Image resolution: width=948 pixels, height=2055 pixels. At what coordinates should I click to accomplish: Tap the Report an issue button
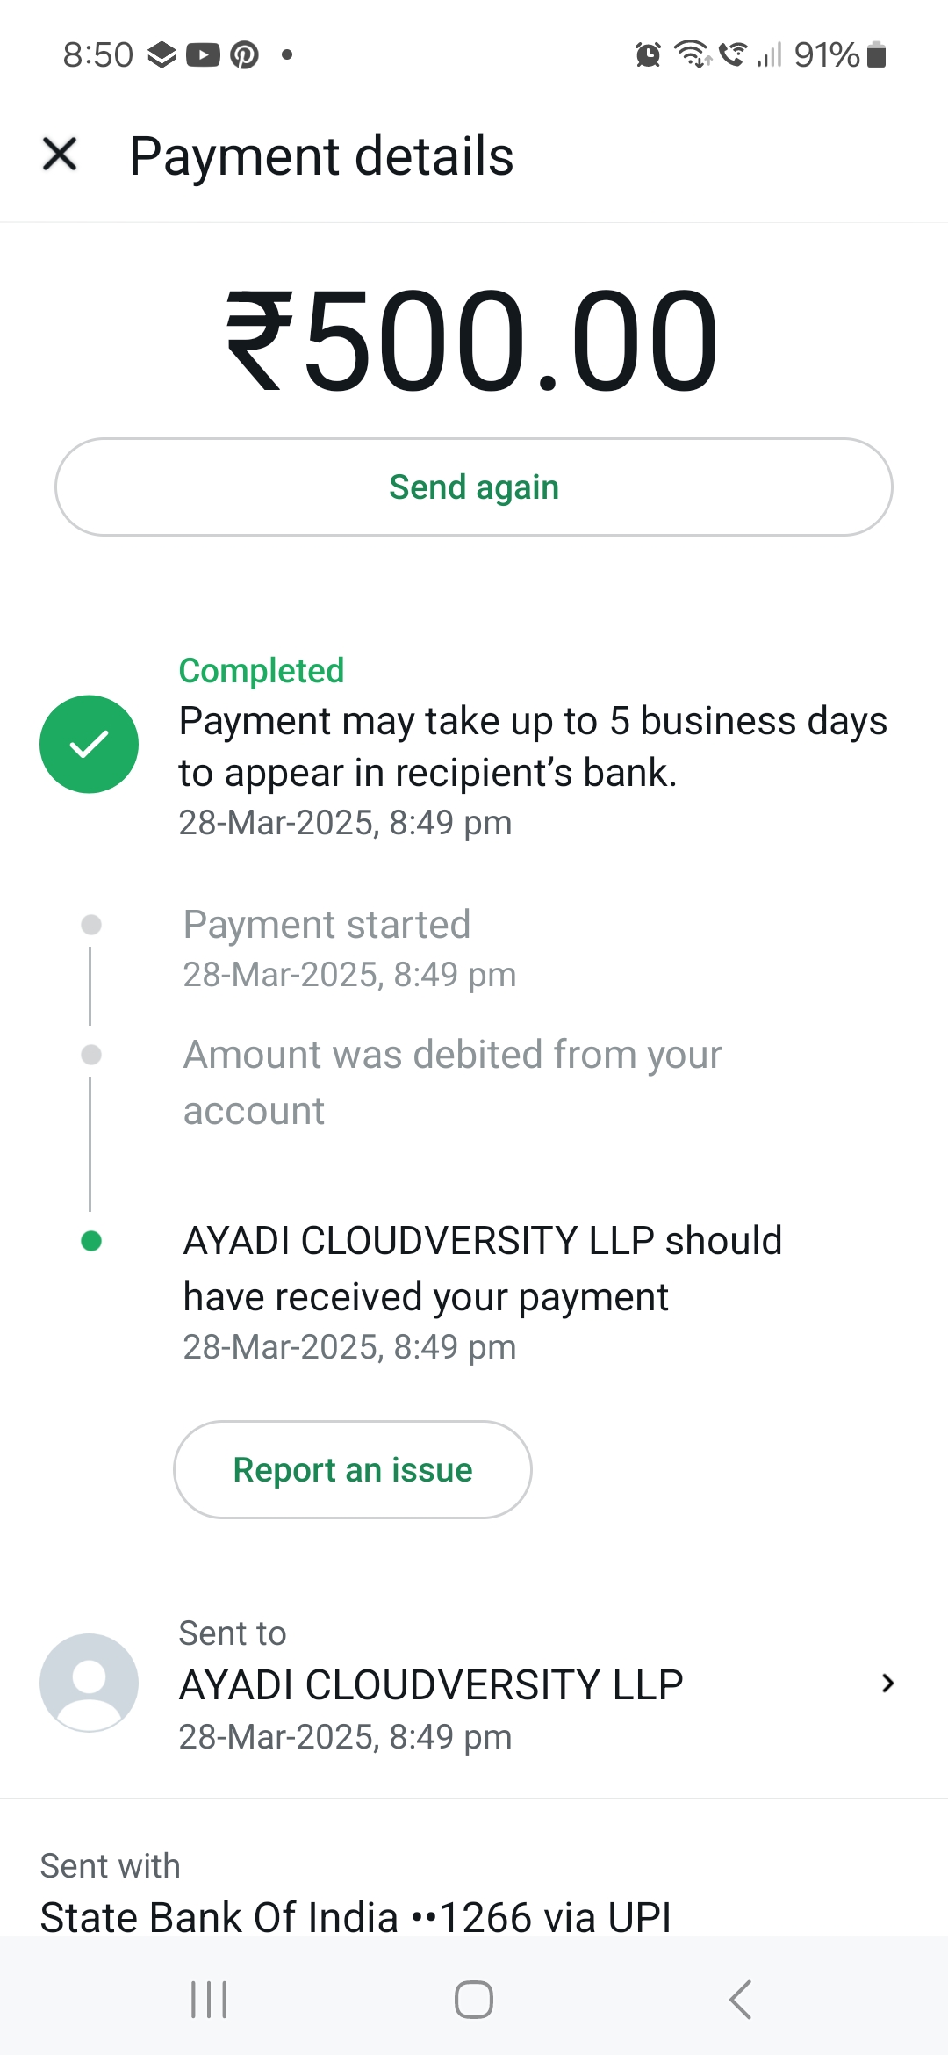click(353, 1469)
